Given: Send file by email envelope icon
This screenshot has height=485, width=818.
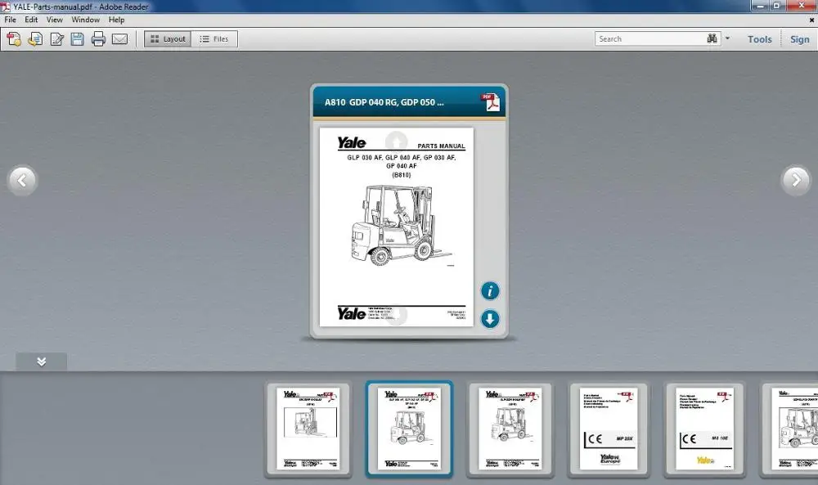Looking at the screenshot, I should (x=119, y=39).
